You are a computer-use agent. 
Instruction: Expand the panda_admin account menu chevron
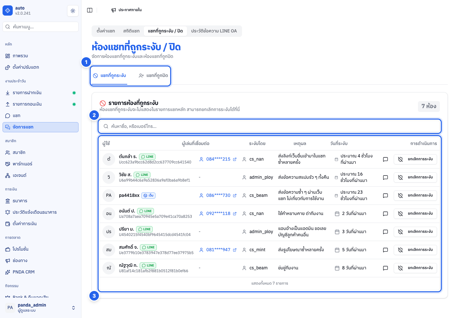[x=73, y=308]
